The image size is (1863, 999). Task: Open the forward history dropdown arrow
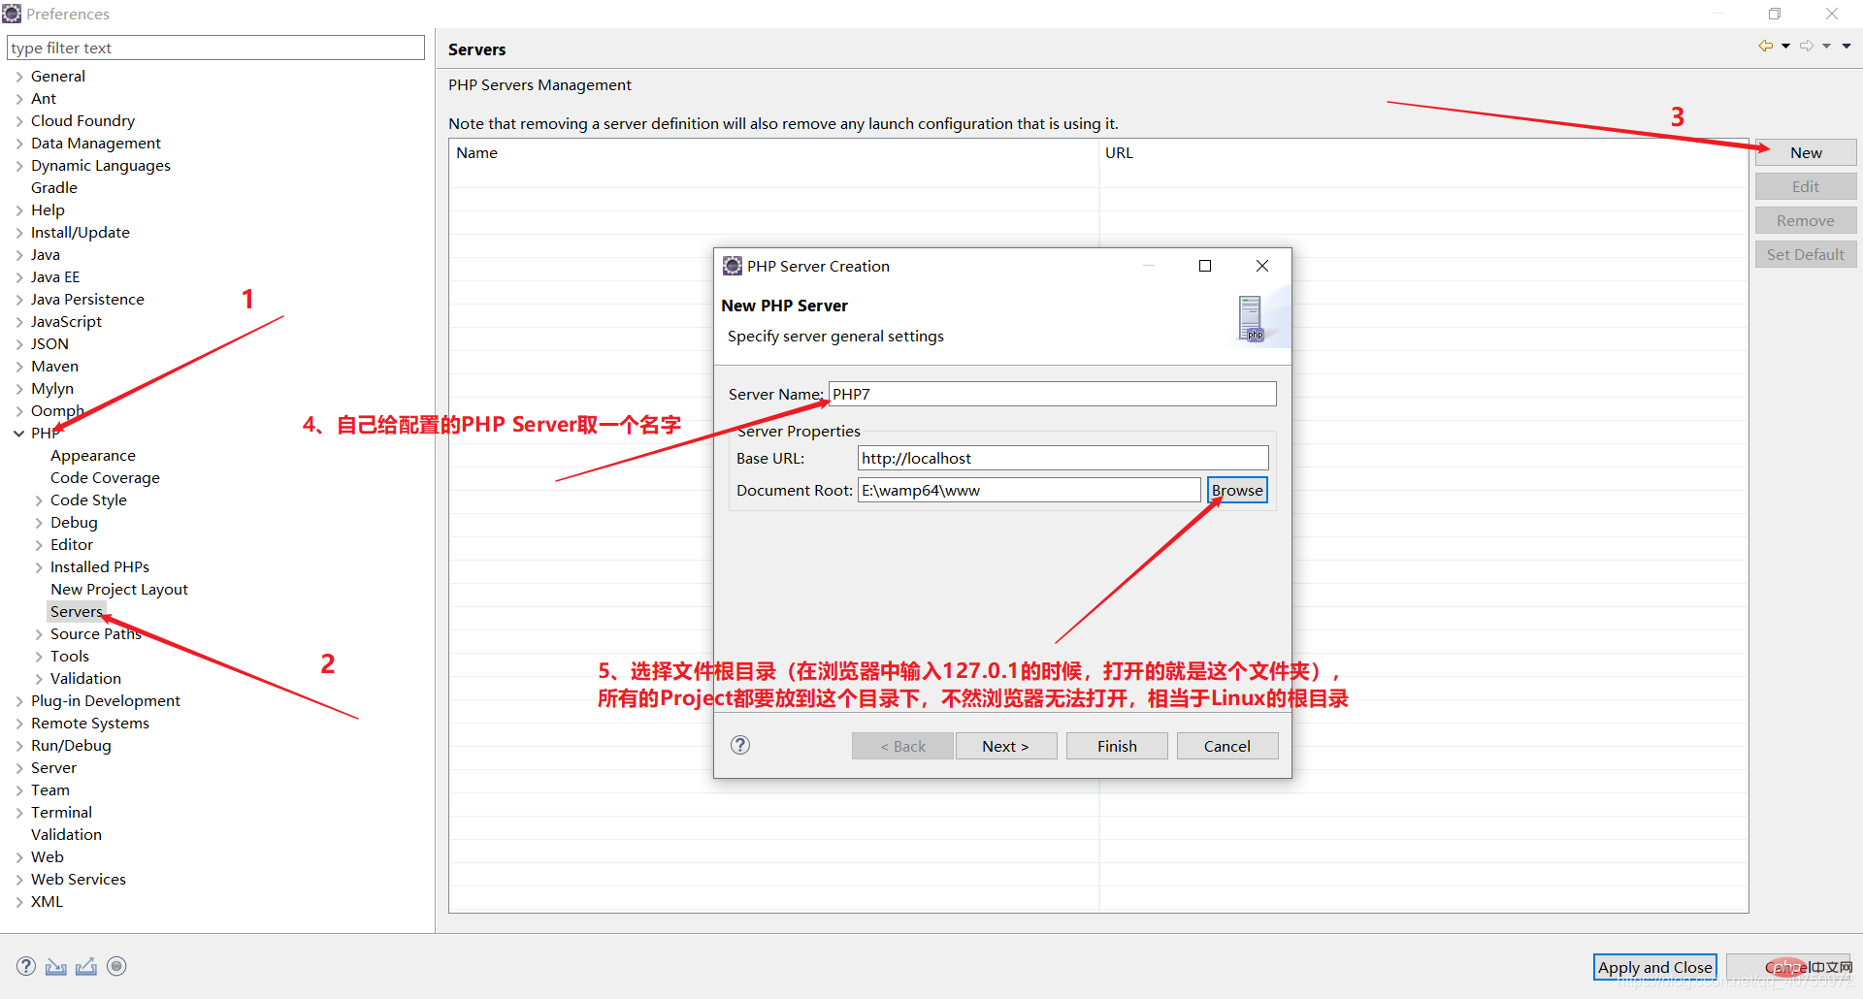pyautogui.click(x=1826, y=46)
